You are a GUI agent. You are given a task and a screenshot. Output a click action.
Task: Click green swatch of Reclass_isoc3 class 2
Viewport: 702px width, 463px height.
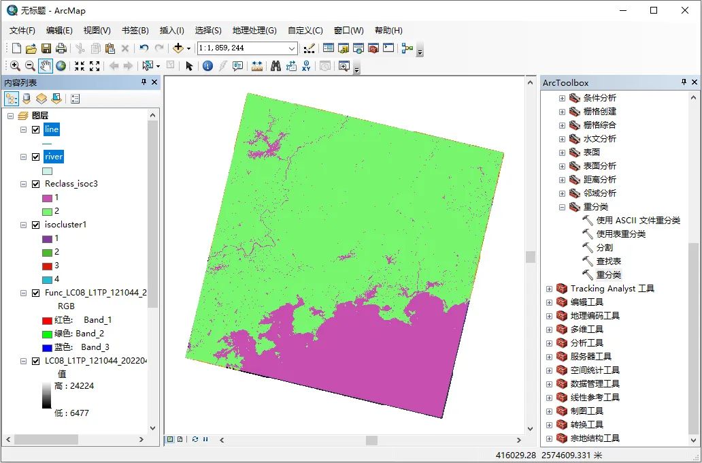(47, 212)
